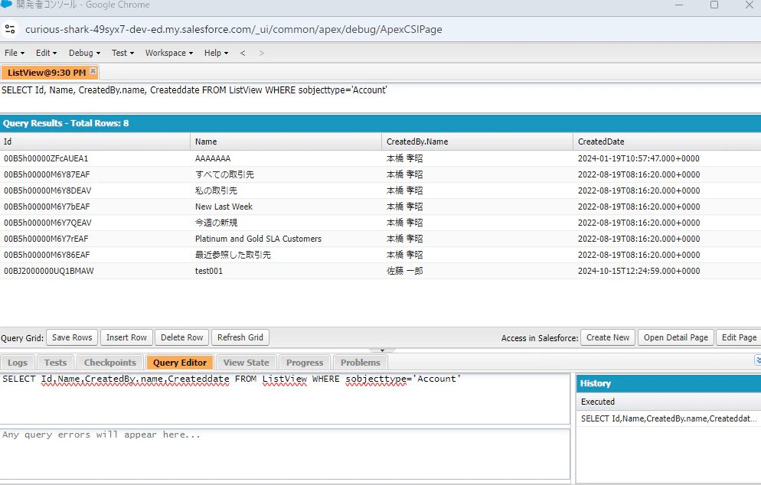Click the site info icon in address bar
The image size is (761, 485).
(x=10, y=29)
